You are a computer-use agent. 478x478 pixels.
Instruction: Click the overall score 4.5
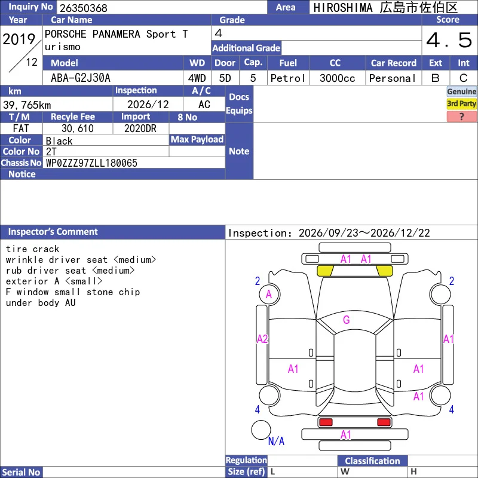click(x=449, y=40)
